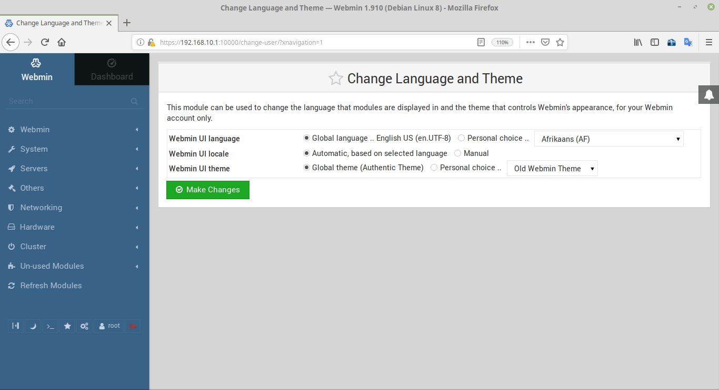
Task: Expand the Un-used Modules category
Action: tap(75, 266)
